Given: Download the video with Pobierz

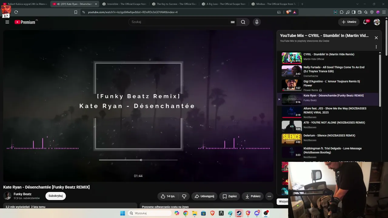Looking at the screenshot, I should click(x=253, y=196).
